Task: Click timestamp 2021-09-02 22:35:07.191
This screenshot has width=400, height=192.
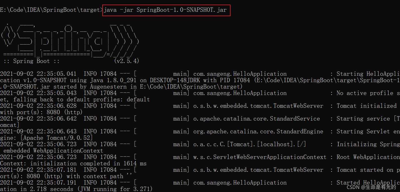Action: [x=38, y=183]
